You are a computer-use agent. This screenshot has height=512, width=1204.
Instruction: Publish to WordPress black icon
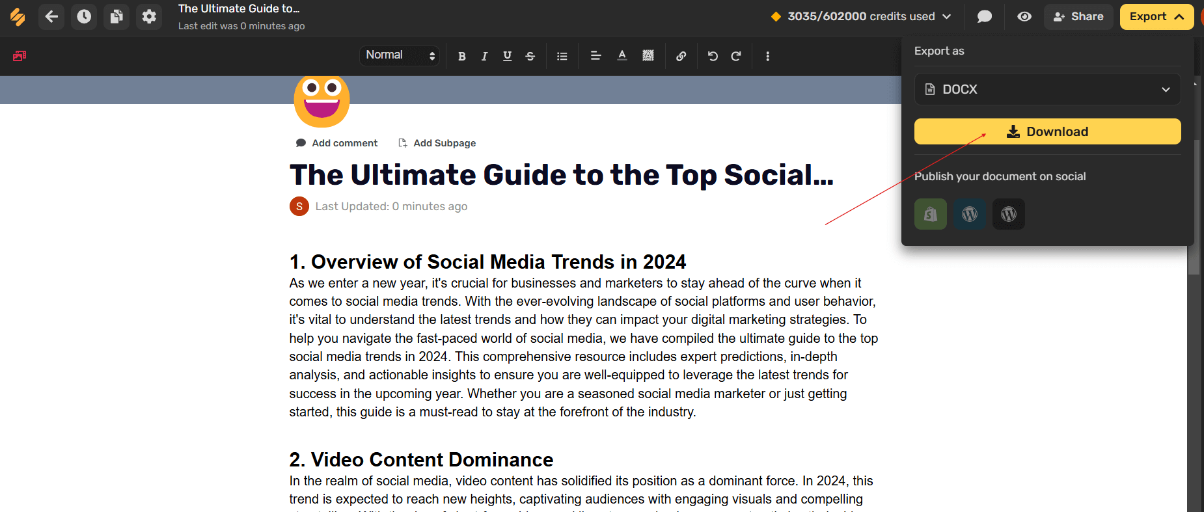pyautogui.click(x=1009, y=214)
